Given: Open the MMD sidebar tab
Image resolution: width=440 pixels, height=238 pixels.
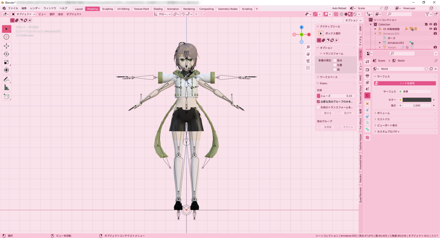Looking at the screenshot, I should pyautogui.click(x=360, y=78).
